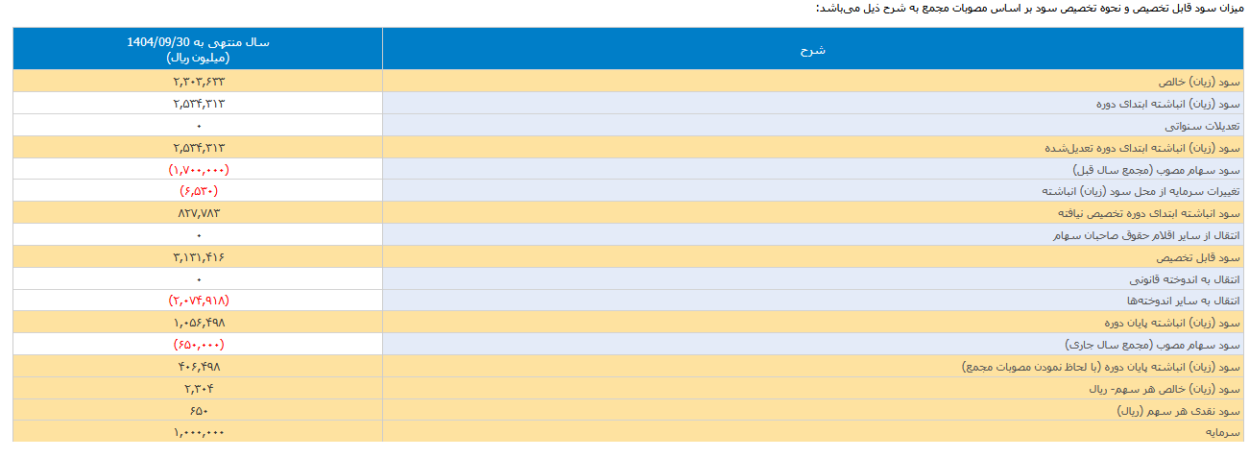Click the net profit value ۲,۳۰۳,۶۳۳
Screen dimensions: 1249x458
click(199, 82)
